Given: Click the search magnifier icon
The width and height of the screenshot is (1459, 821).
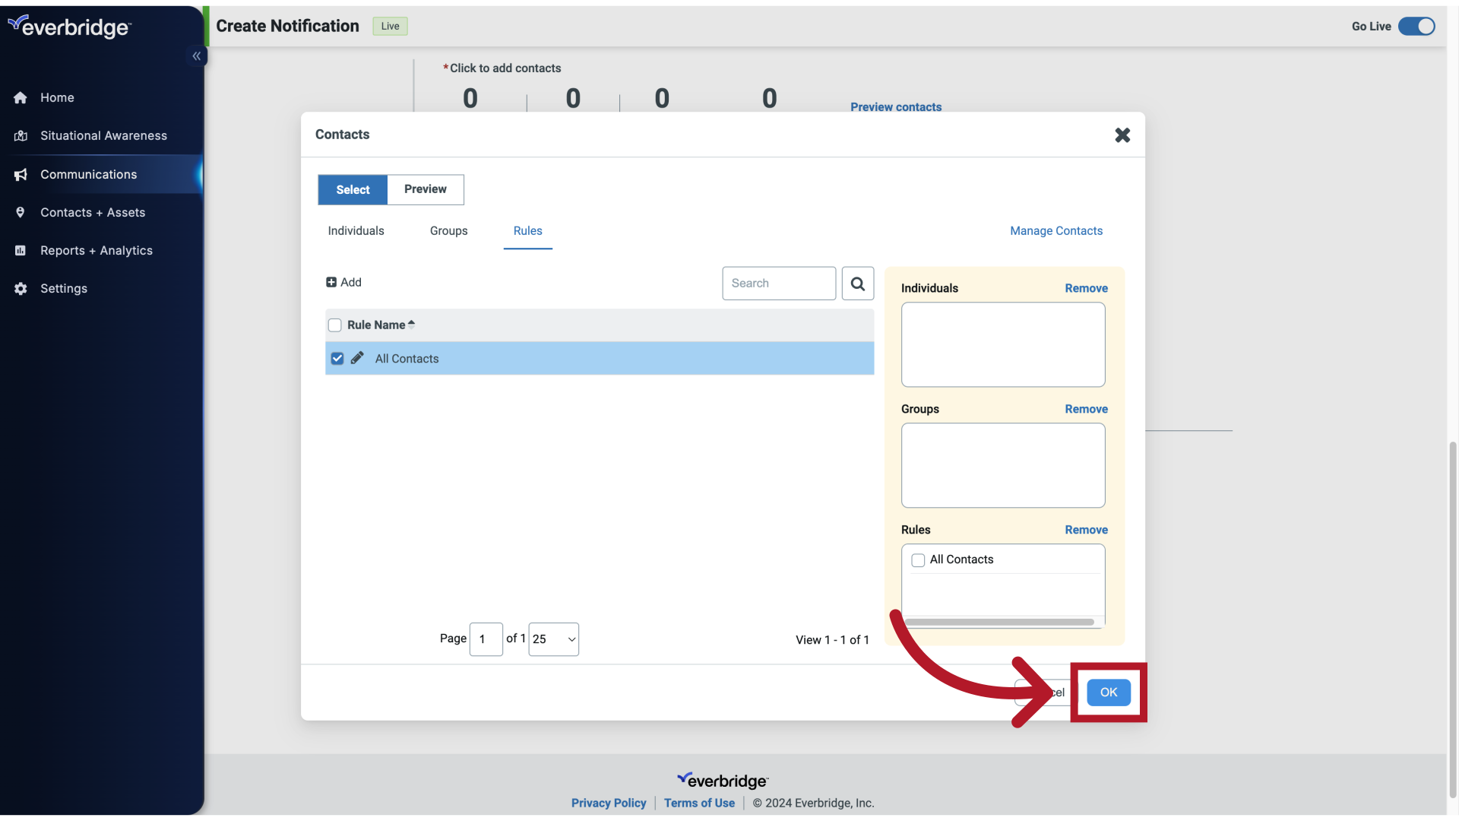Looking at the screenshot, I should click(858, 283).
